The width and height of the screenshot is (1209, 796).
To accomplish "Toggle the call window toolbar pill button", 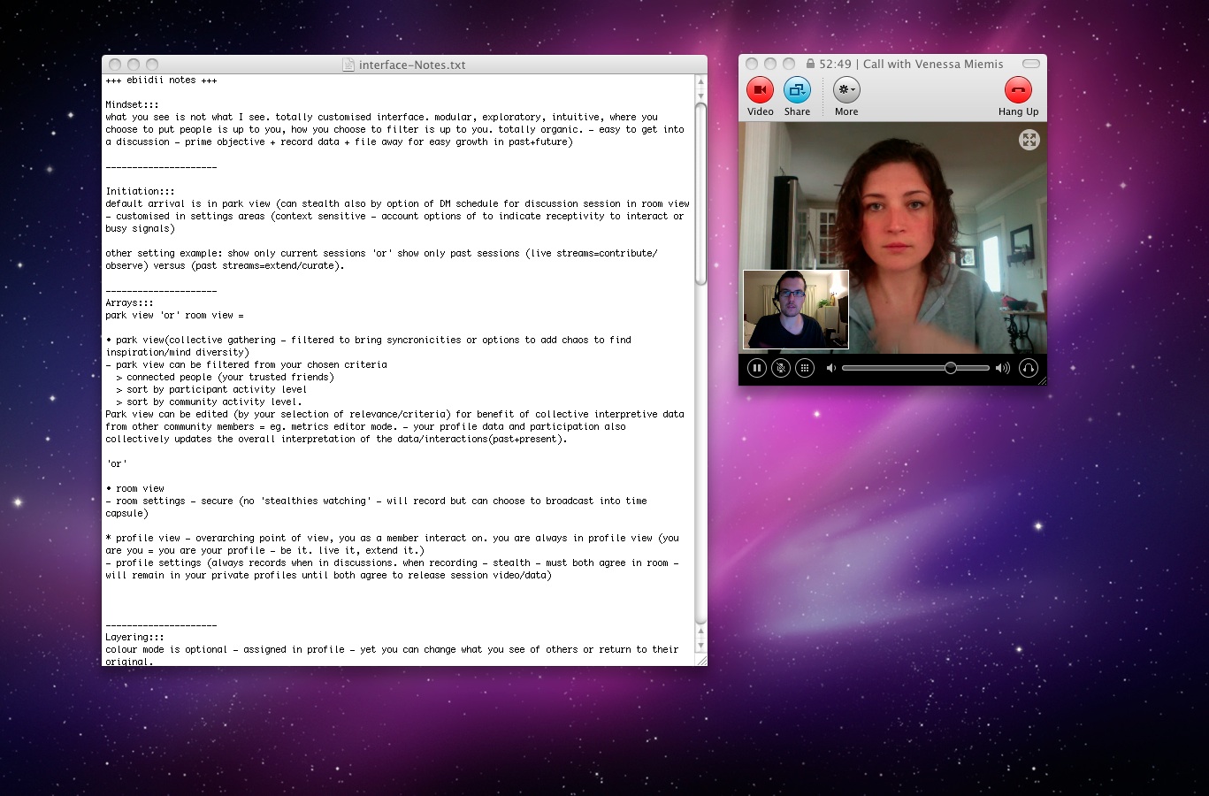I will click(1030, 64).
